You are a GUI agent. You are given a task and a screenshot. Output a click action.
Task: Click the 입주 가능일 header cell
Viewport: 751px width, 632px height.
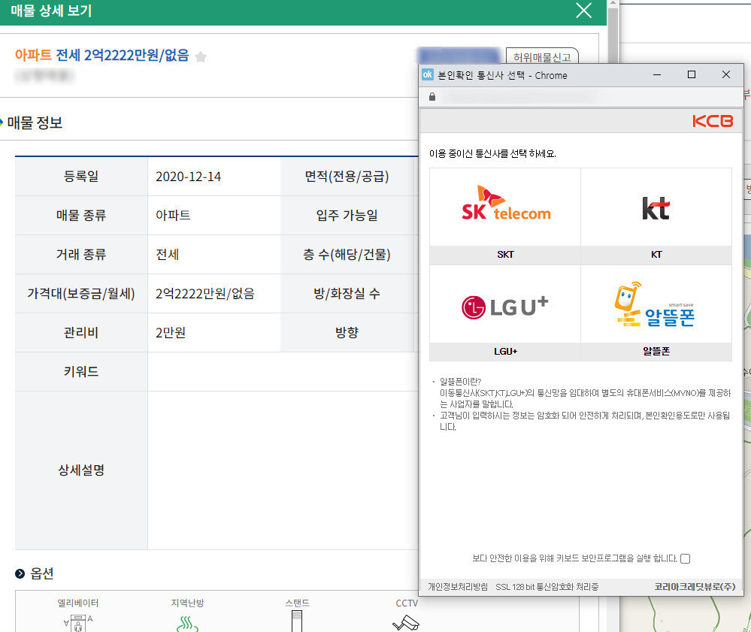pyautogui.click(x=347, y=216)
